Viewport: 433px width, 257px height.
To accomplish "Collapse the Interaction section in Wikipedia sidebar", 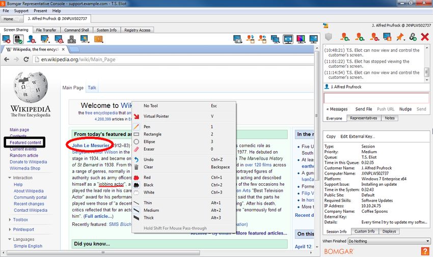I will pos(20,178).
